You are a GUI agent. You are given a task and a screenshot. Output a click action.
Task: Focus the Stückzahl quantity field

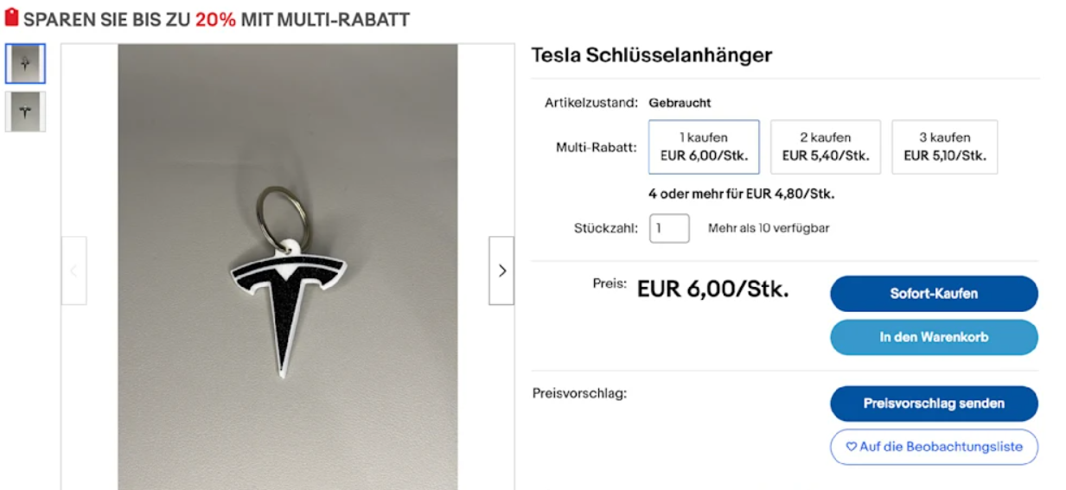click(669, 228)
